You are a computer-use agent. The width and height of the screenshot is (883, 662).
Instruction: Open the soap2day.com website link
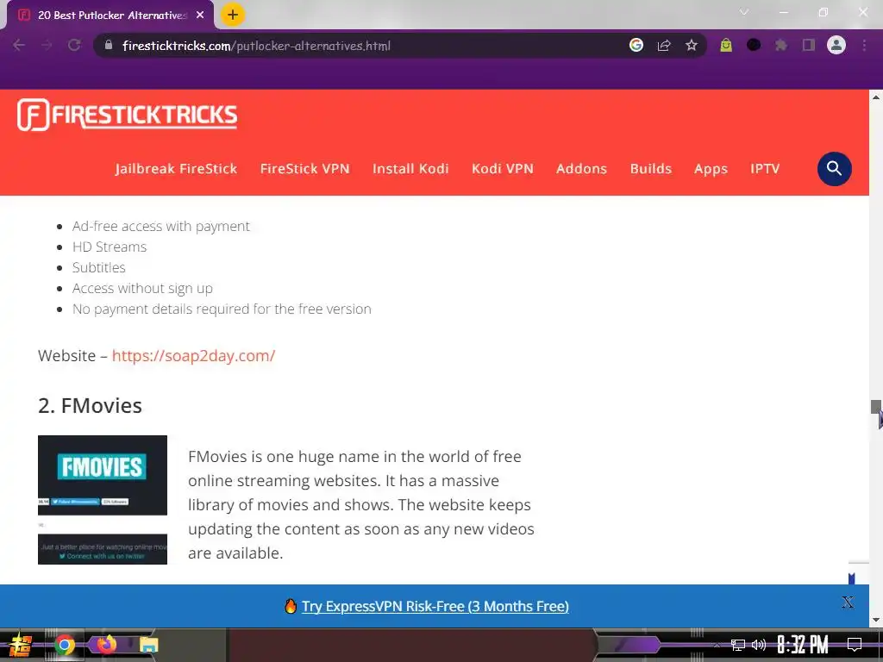pyautogui.click(x=193, y=356)
